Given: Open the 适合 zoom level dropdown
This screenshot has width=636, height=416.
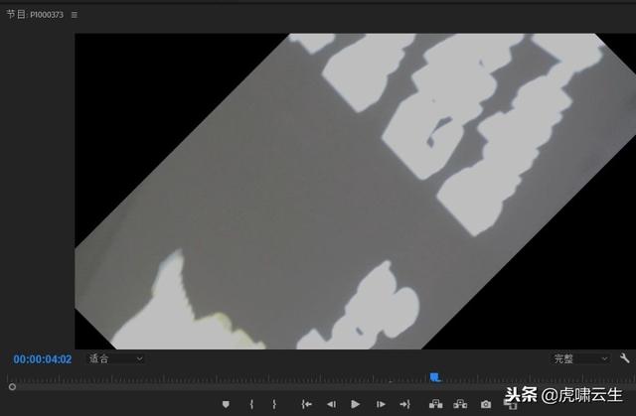Looking at the screenshot, I should [115, 358].
